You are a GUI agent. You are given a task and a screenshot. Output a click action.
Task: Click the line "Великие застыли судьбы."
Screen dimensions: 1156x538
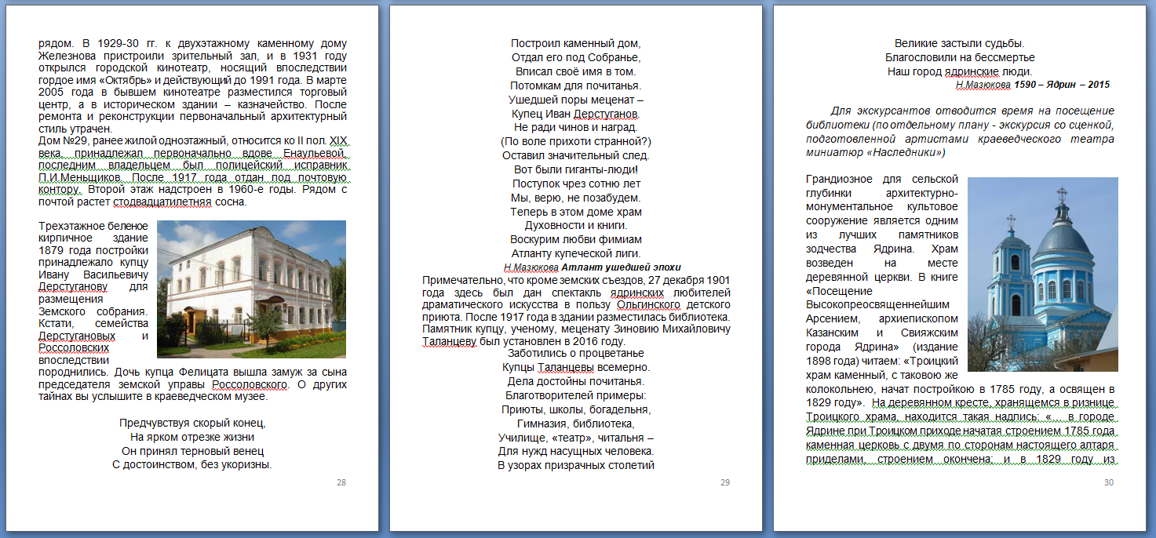960,44
